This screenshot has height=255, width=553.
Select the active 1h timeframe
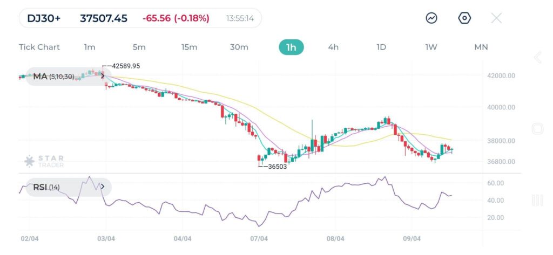(x=291, y=47)
